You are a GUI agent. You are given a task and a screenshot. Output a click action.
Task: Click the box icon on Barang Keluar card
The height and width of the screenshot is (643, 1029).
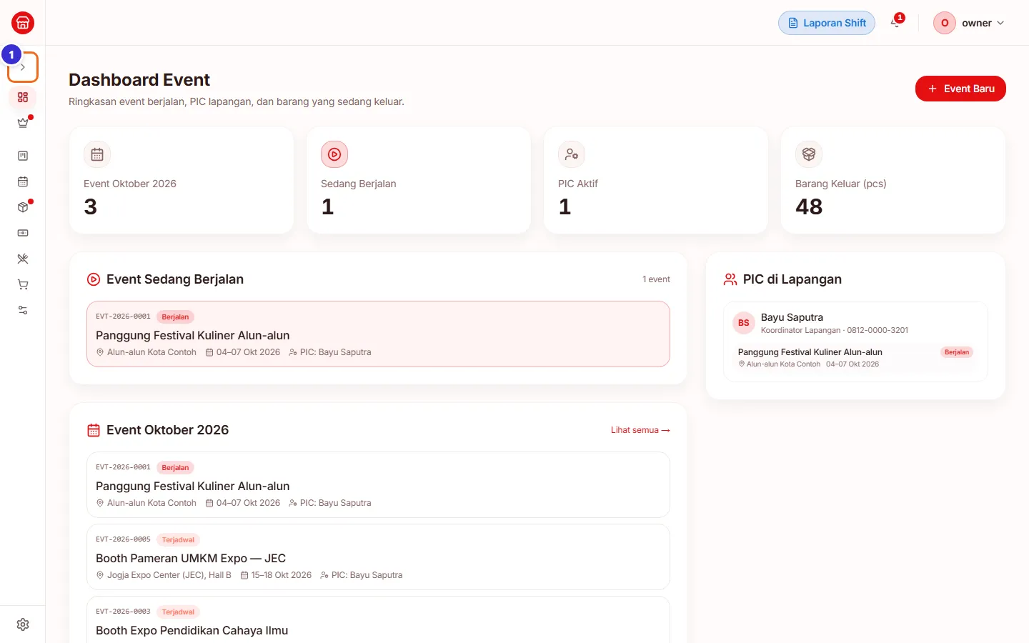pos(809,154)
